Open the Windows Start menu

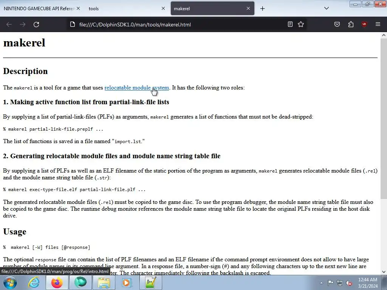point(10,282)
